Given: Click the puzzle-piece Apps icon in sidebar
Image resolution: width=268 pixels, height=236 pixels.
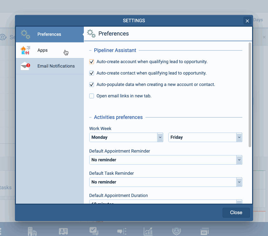Looking at the screenshot, I should click(x=25, y=50).
